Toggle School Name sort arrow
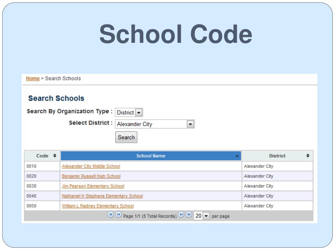335x251 pixels. pos(237,156)
